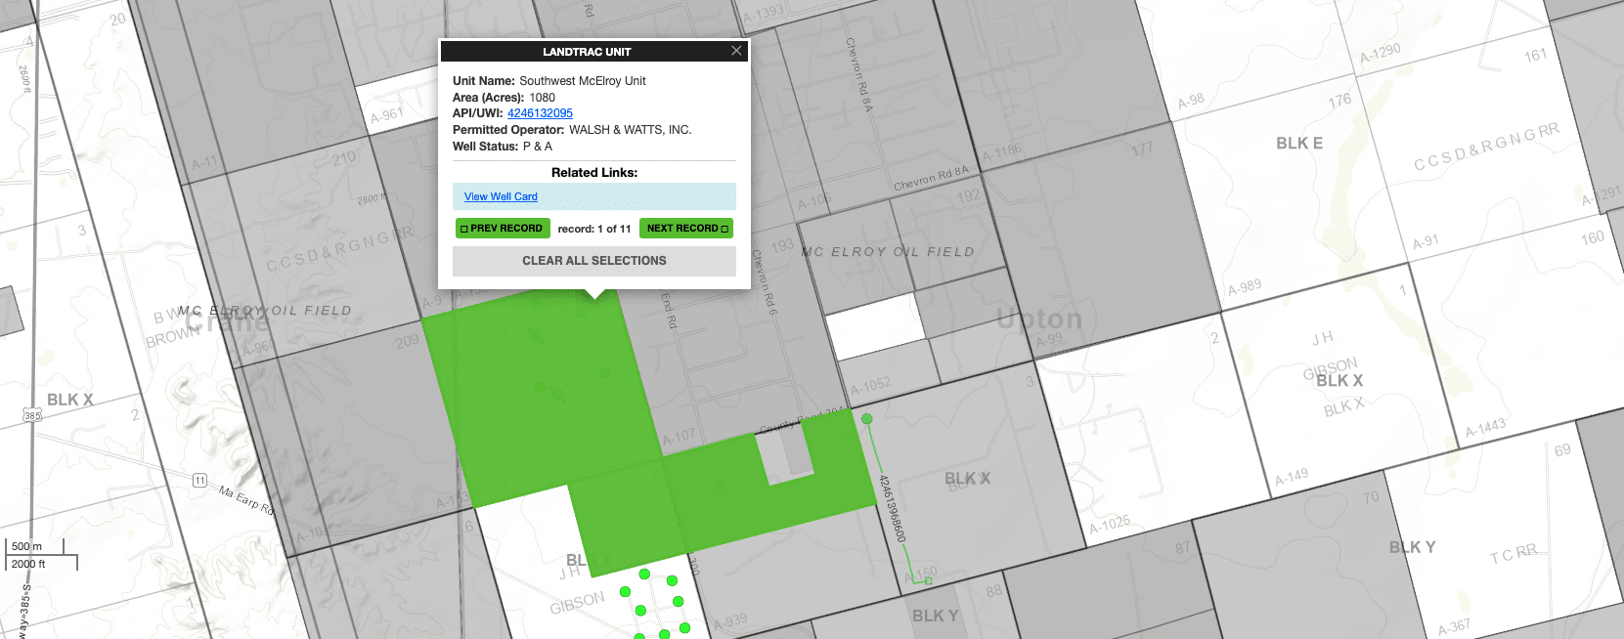Click the View Well Card link
The image size is (1624, 639).
501,196
